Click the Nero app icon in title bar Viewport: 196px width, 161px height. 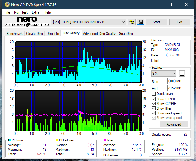(x=7, y=5)
